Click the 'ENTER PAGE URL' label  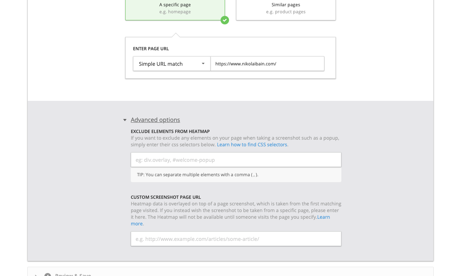[x=151, y=49]
